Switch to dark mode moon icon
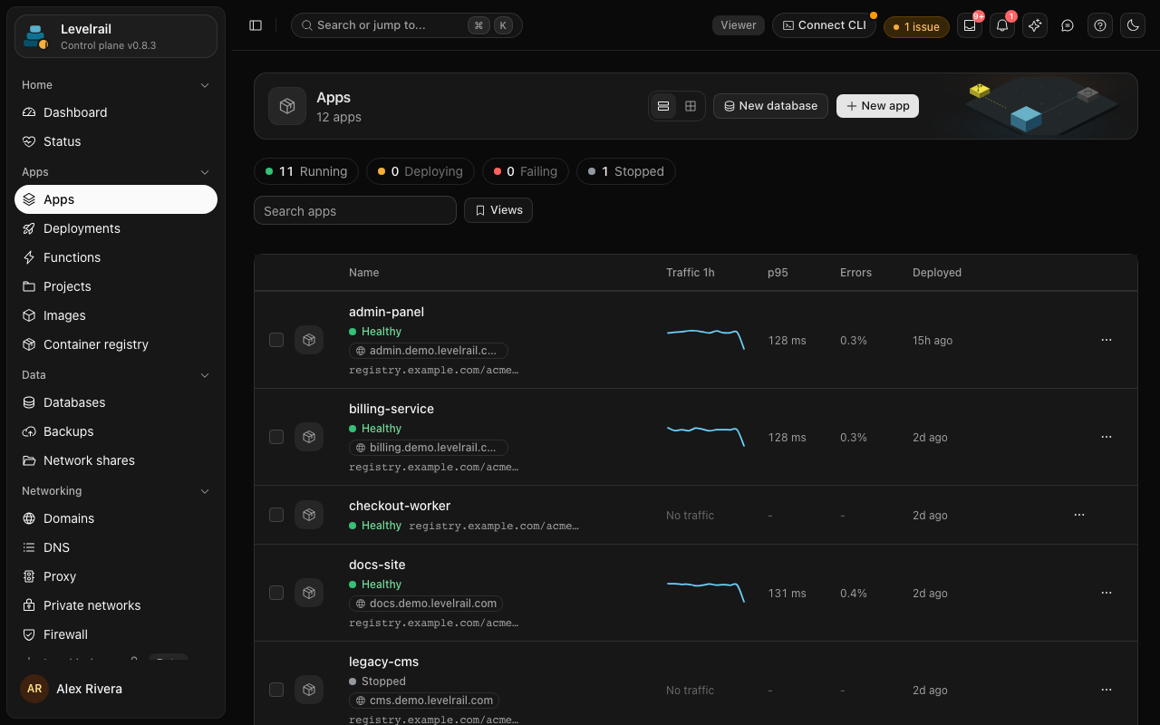 1133,25
